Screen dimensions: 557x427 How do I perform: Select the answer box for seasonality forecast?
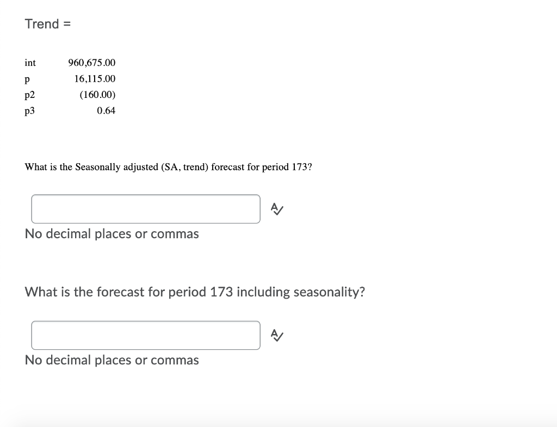[146, 335]
